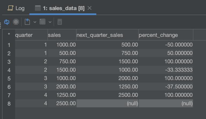Click the export data icon
Screen dimensions: 206x119
tap(27, 22)
